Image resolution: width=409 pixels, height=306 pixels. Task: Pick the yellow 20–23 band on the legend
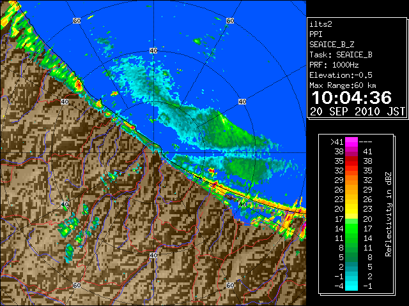coord(351,209)
